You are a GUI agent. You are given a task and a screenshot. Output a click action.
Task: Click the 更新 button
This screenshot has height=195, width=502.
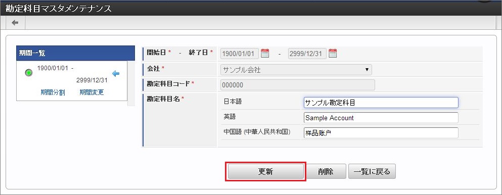(x=265, y=172)
